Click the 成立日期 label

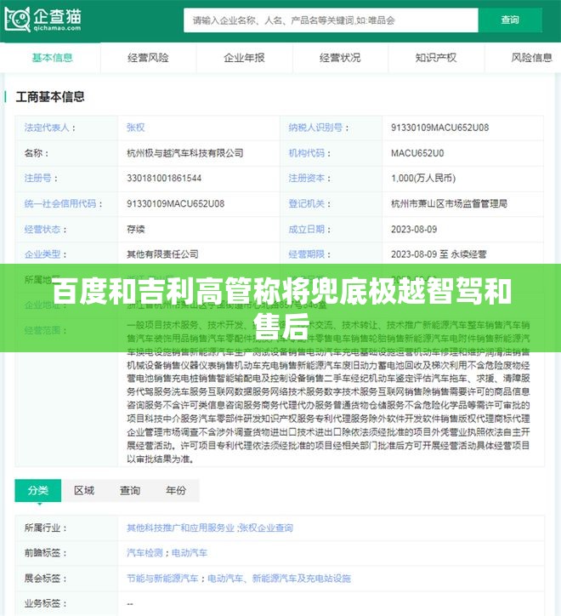pos(309,229)
